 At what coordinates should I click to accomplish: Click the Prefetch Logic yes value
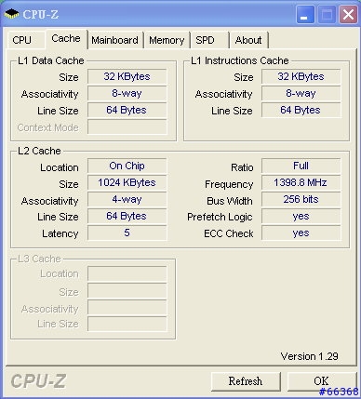pyautogui.click(x=301, y=216)
